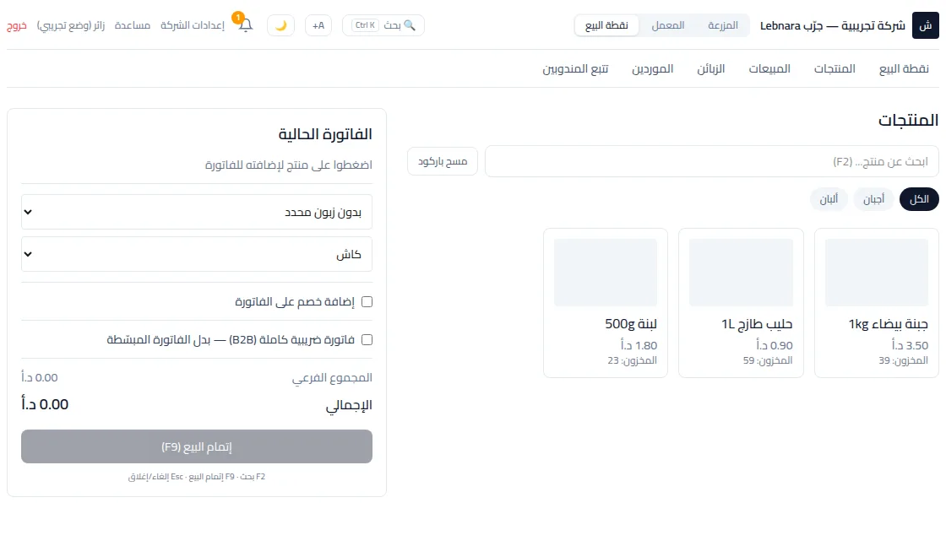The width and height of the screenshot is (946, 557).
Task: Click the price 3.50 د.أ
Action: [910, 345]
